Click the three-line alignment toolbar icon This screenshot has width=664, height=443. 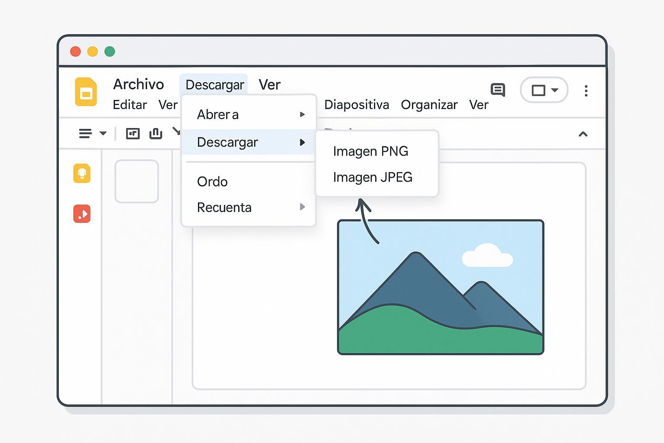(x=85, y=133)
